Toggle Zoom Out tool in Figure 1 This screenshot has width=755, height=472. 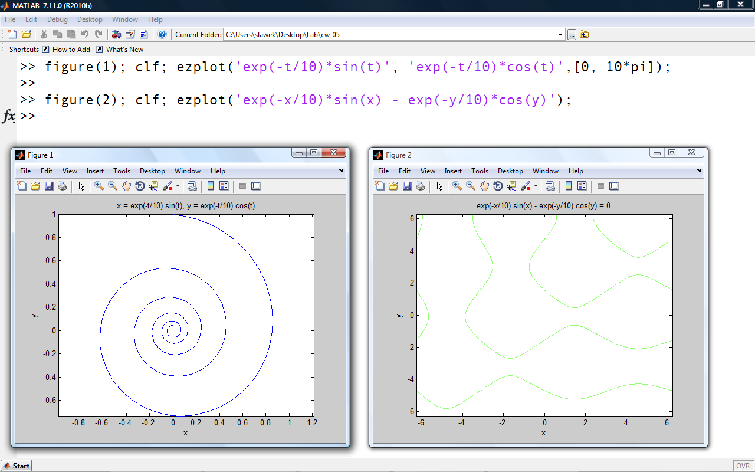[x=113, y=186]
